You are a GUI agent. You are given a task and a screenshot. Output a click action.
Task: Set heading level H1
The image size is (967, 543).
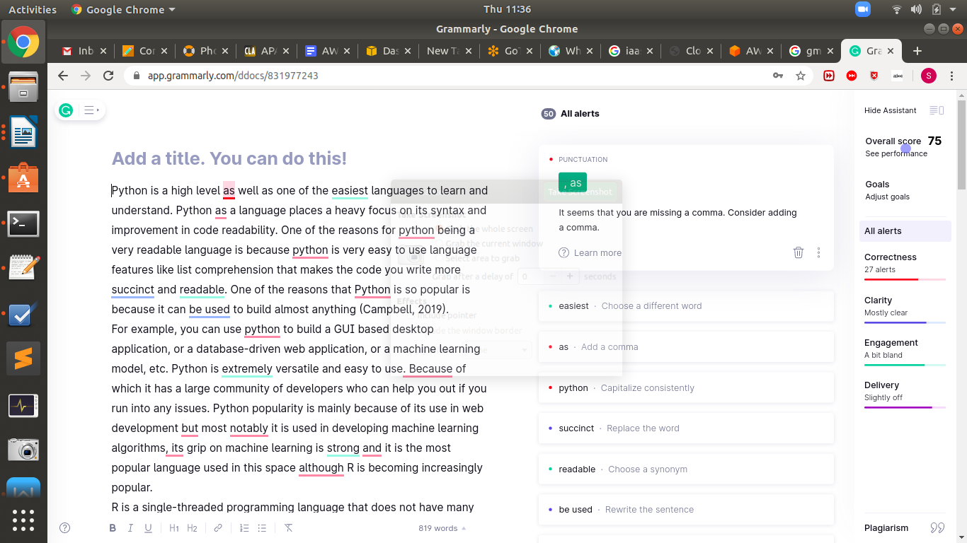click(x=174, y=527)
